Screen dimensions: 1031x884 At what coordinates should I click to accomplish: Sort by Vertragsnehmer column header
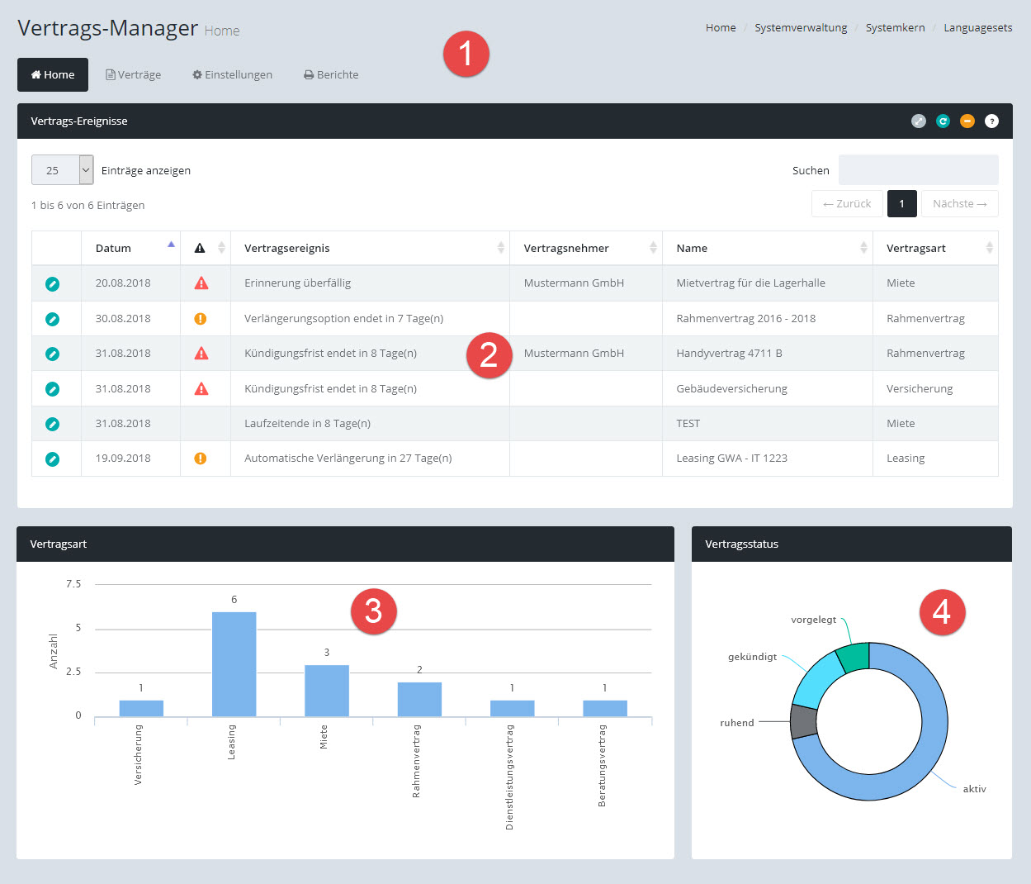pyautogui.click(x=566, y=249)
